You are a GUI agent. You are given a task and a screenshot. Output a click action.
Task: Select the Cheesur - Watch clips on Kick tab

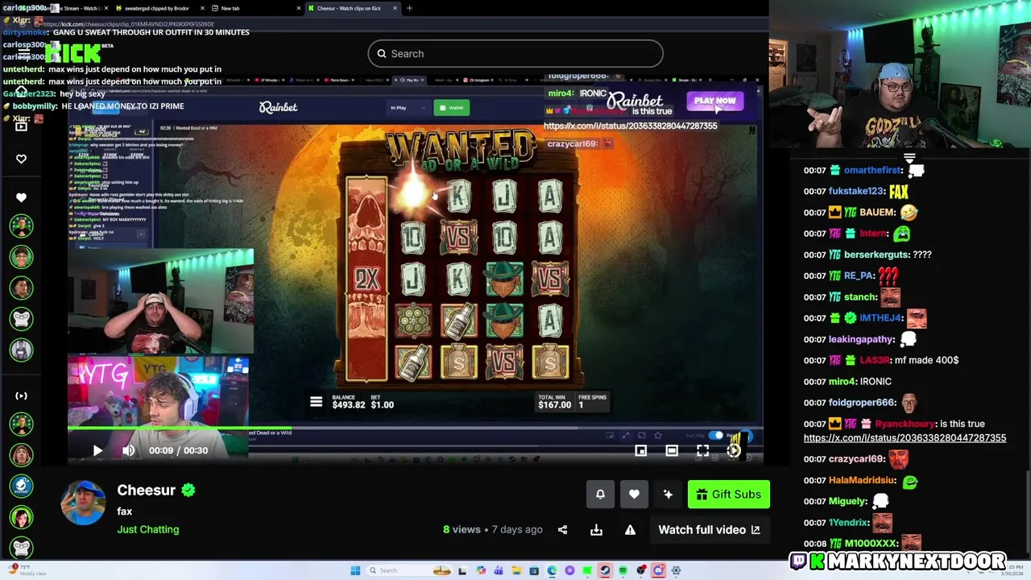click(x=352, y=8)
